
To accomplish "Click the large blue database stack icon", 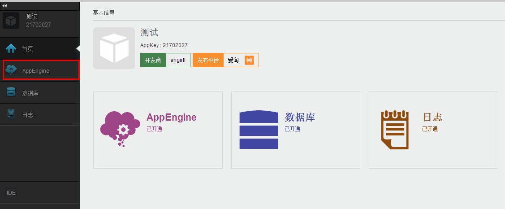I will (x=259, y=130).
